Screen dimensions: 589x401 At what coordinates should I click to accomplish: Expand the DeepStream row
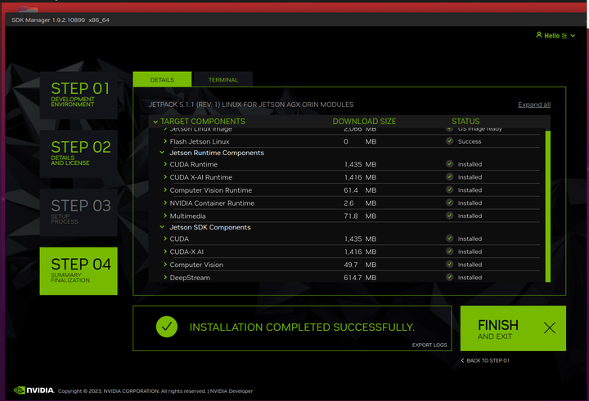(x=165, y=277)
